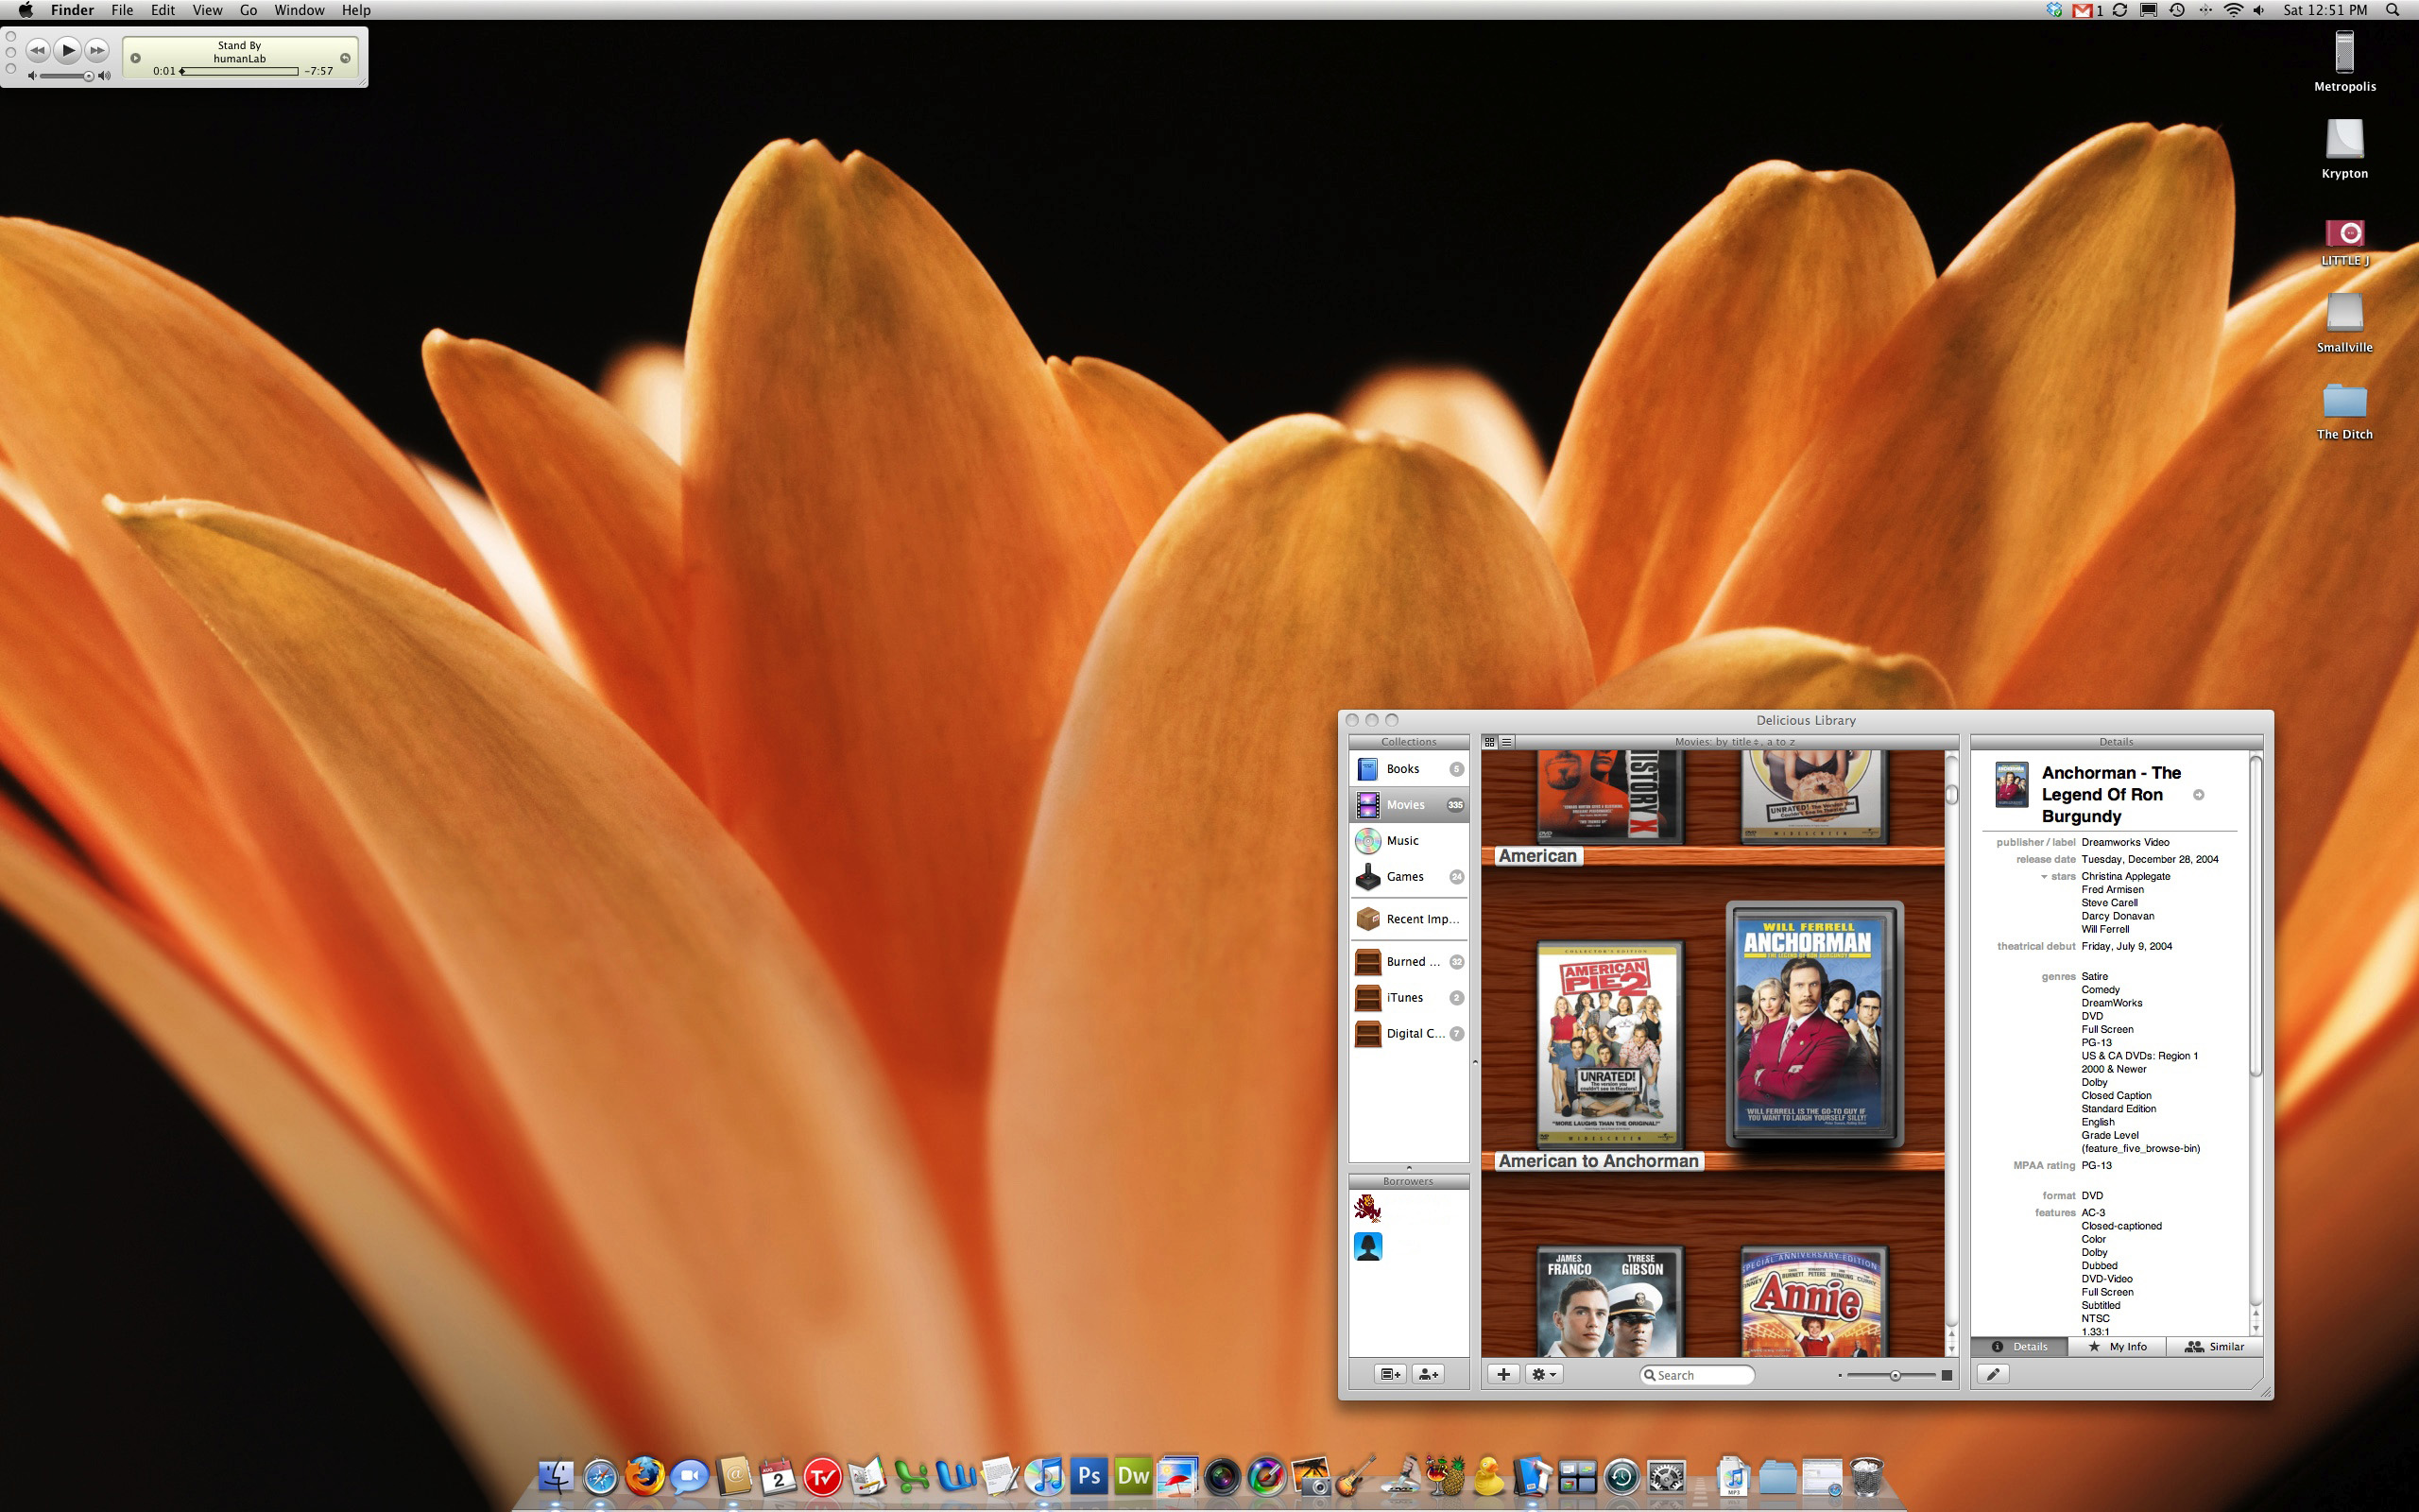Open the Similar tab
This screenshot has width=2419, height=1512.
[x=2214, y=1347]
